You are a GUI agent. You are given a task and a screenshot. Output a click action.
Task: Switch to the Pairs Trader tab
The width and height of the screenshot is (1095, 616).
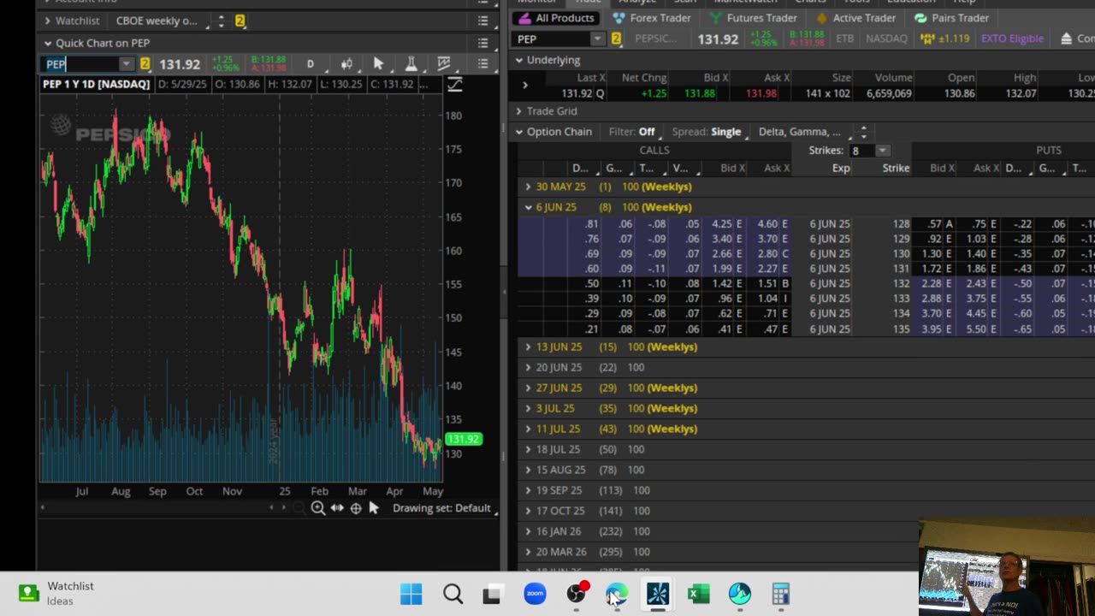coord(952,18)
